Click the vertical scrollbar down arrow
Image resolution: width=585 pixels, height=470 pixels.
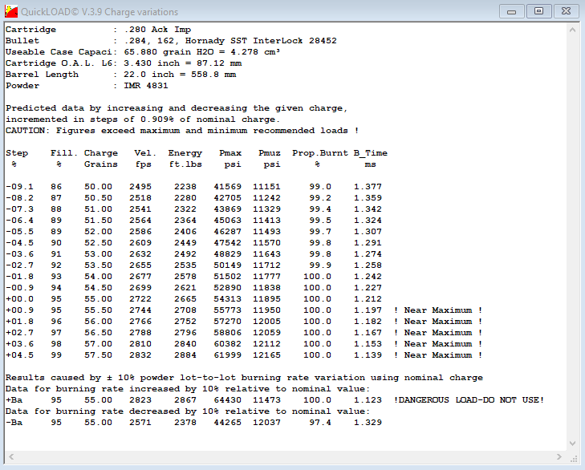(572, 444)
